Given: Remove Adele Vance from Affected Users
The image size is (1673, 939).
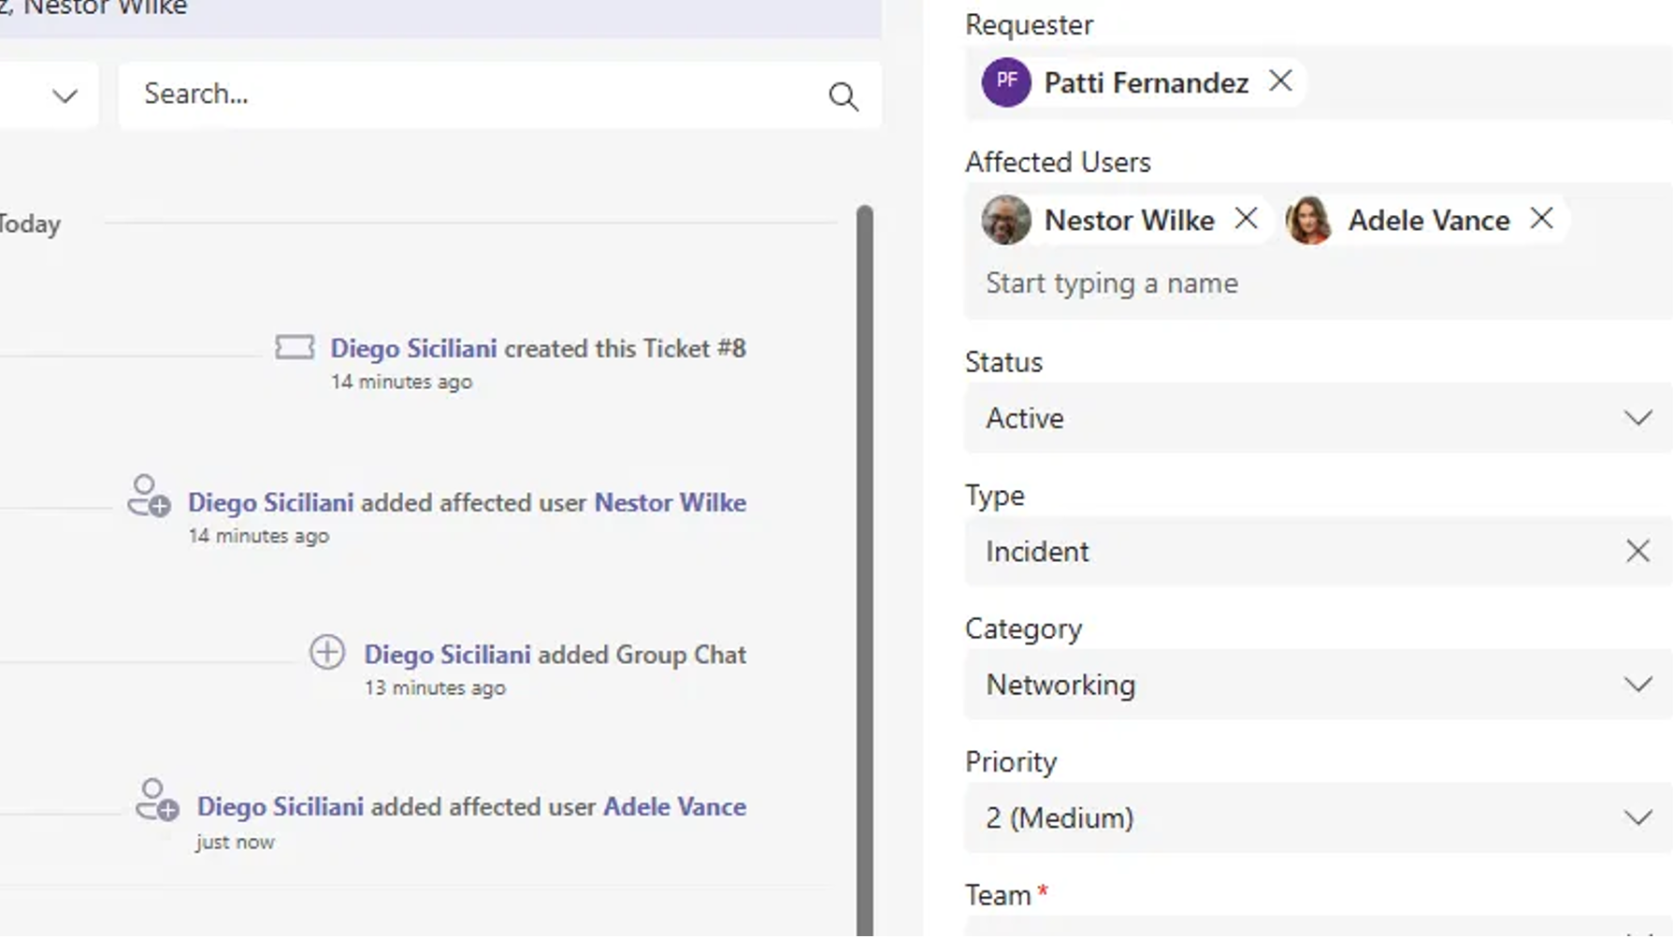Looking at the screenshot, I should pos(1541,219).
